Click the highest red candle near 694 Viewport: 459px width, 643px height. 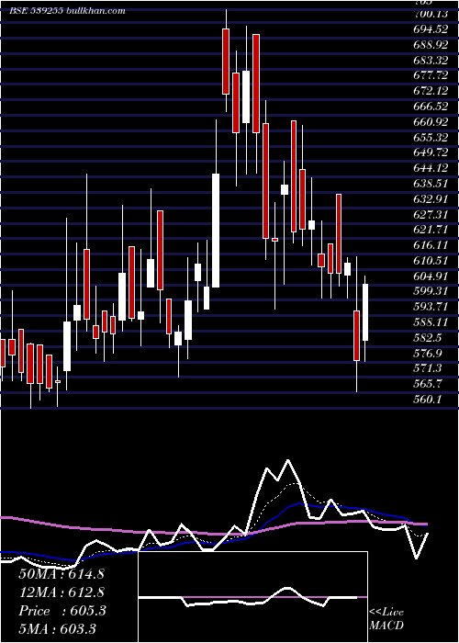pos(226,62)
